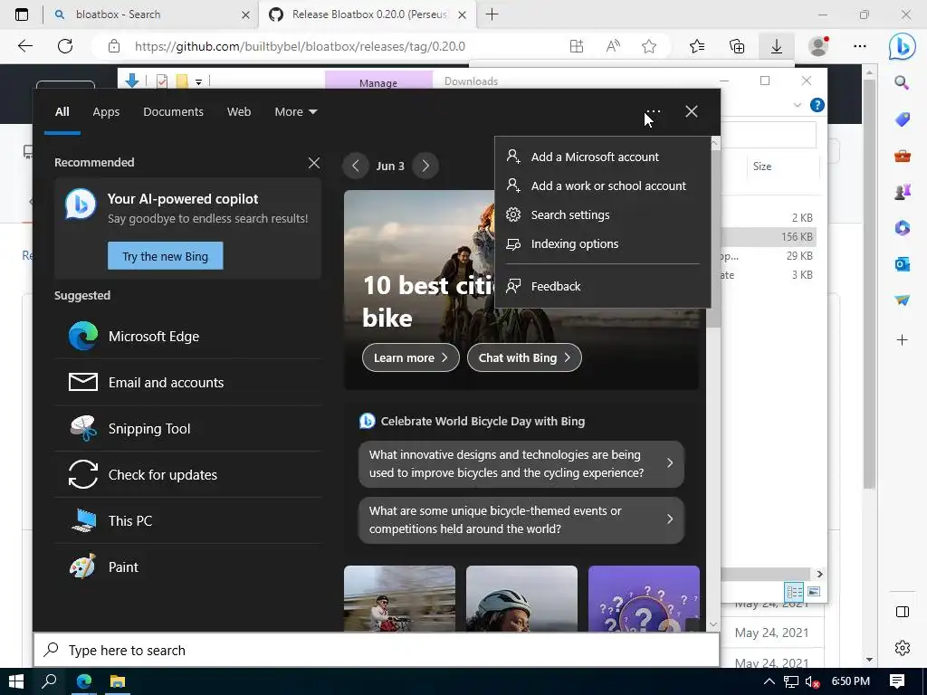Open the tab actions menu icon
This screenshot has width=927, height=695.
pos(22,14)
